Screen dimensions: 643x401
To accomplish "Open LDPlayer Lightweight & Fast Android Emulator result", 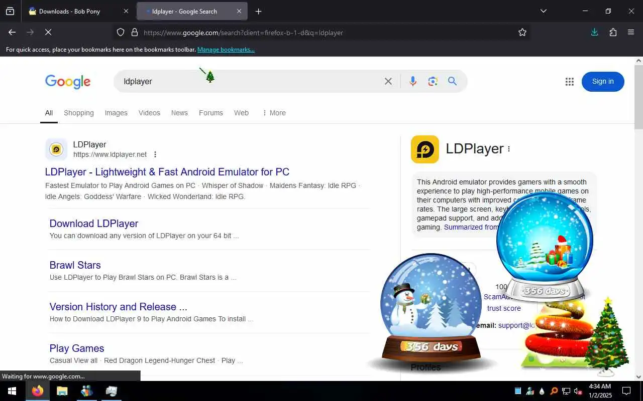I will 167,172.
